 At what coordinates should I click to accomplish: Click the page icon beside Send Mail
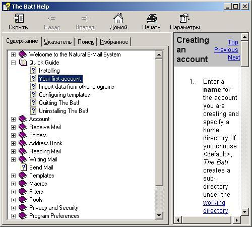(24, 167)
